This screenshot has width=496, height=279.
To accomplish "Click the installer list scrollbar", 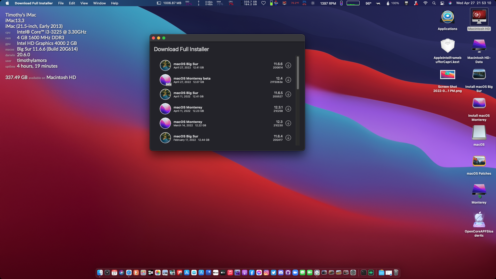I will 298,73.
